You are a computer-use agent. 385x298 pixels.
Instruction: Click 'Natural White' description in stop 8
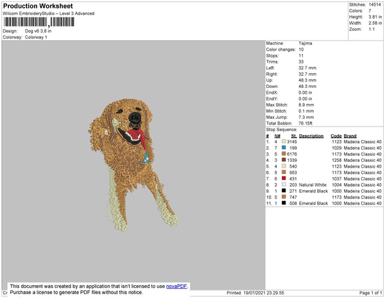(312, 185)
